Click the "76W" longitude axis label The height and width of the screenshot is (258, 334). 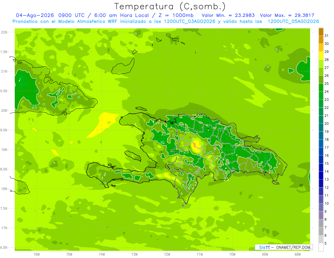[x=36, y=254]
